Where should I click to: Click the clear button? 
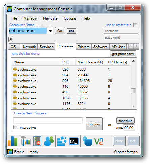[x=119, y=141]
